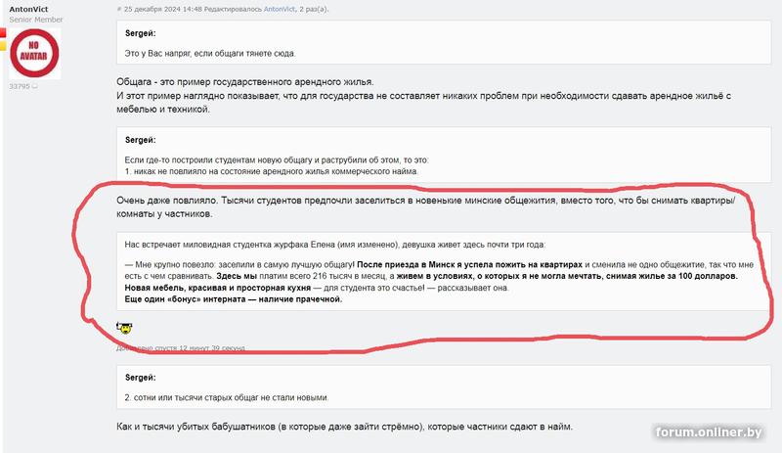782x453 pixels.
Task: Click the Sergей header in first quote
Action: pyautogui.click(x=140, y=33)
